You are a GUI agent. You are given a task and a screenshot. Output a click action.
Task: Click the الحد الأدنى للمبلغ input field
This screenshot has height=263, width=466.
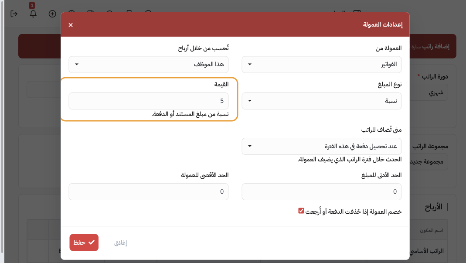click(322, 191)
